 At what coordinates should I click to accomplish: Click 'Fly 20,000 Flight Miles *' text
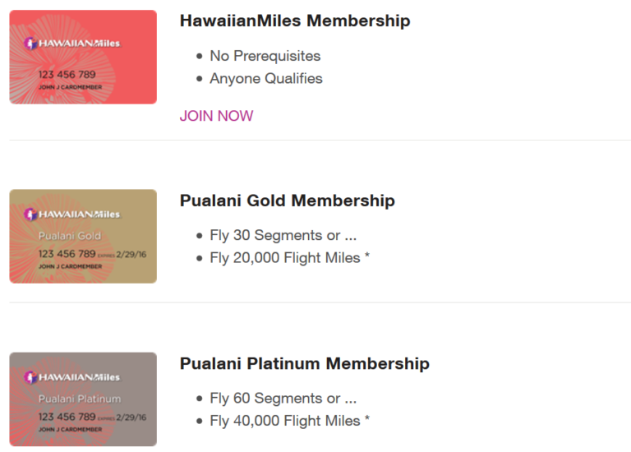(290, 257)
